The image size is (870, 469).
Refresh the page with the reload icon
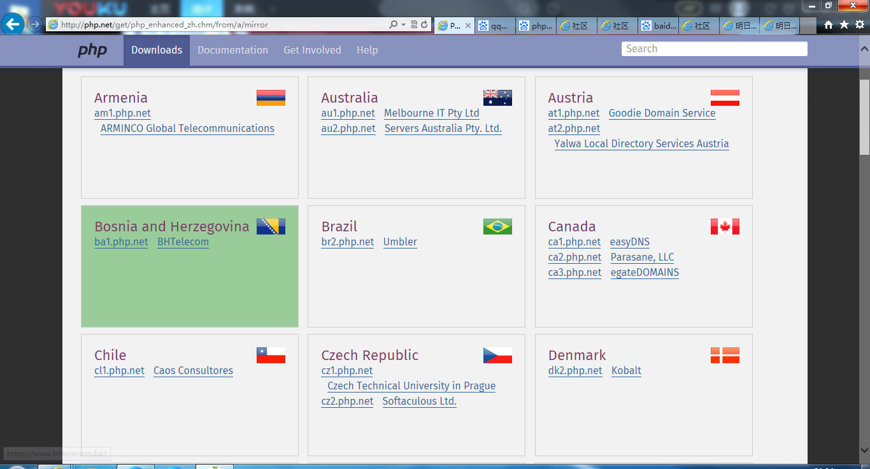(x=424, y=25)
